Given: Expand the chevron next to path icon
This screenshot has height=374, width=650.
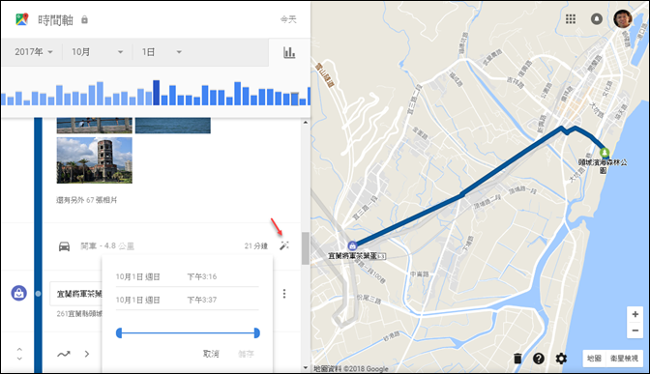Looking at the screenshot, I should click(87, 354).
